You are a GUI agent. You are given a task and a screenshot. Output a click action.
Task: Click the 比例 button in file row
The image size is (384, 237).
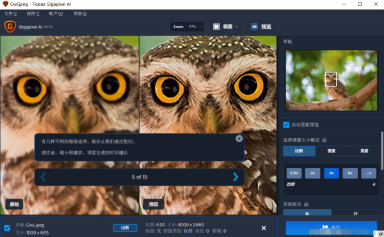point(125,228)
